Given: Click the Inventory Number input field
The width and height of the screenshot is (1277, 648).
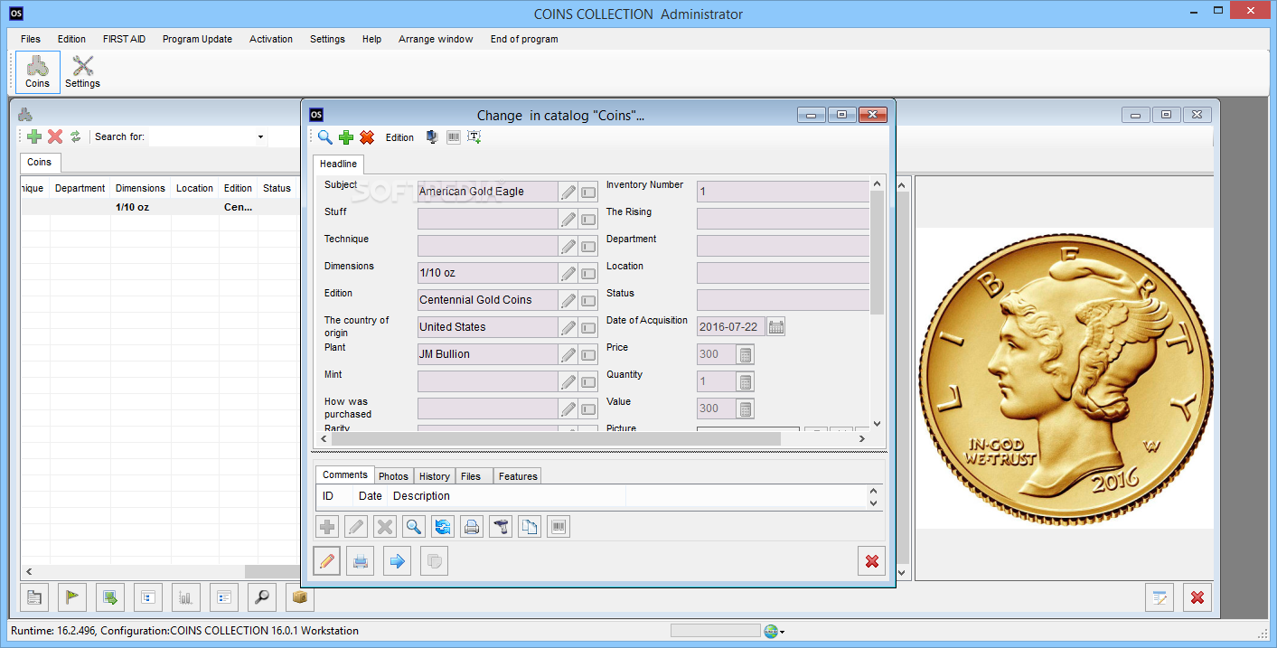Looking at the screenshot, I should 783,192.
